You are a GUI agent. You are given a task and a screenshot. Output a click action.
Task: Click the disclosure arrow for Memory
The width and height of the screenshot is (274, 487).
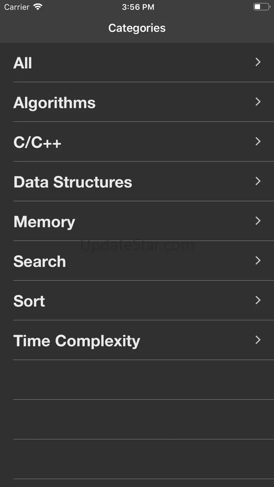click(258, 221)
